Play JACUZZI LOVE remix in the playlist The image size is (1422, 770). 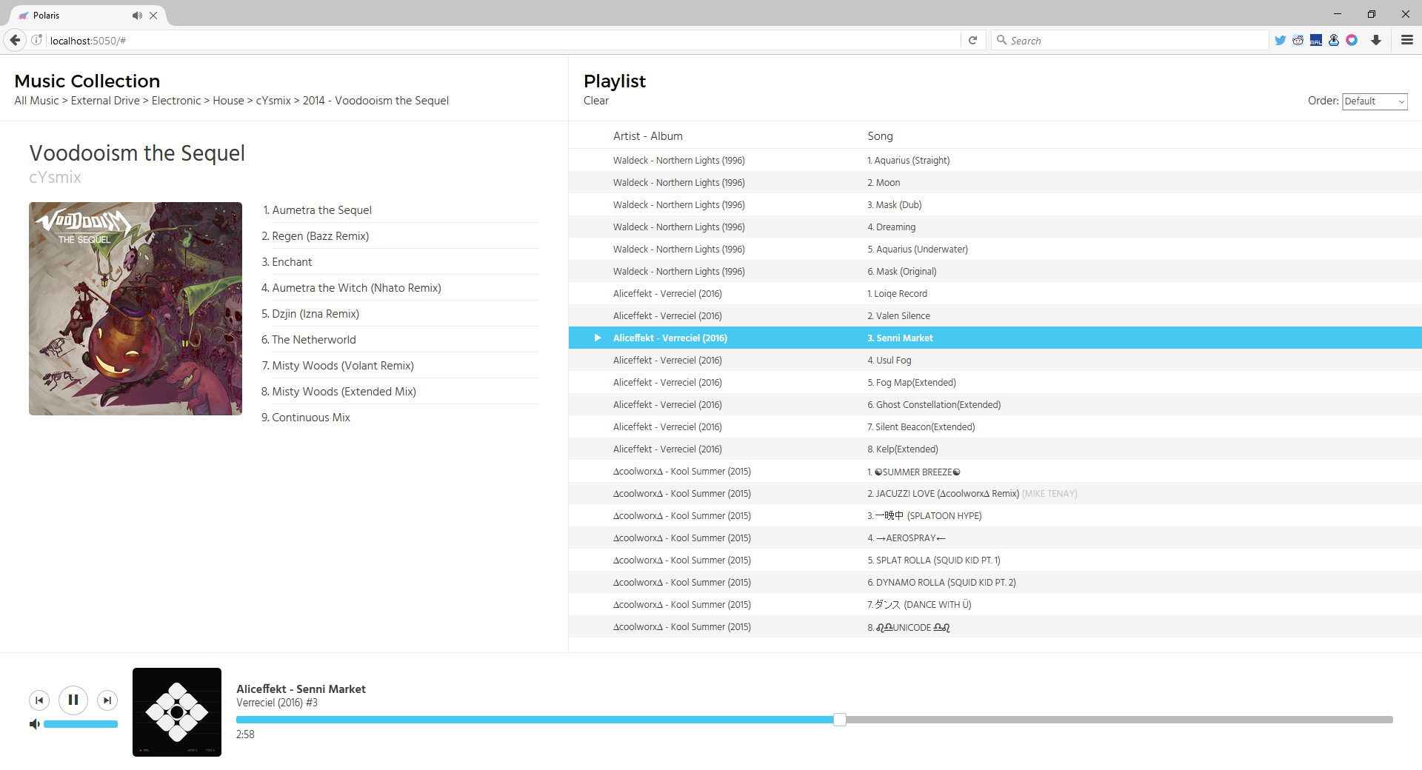tap(995, 493)
